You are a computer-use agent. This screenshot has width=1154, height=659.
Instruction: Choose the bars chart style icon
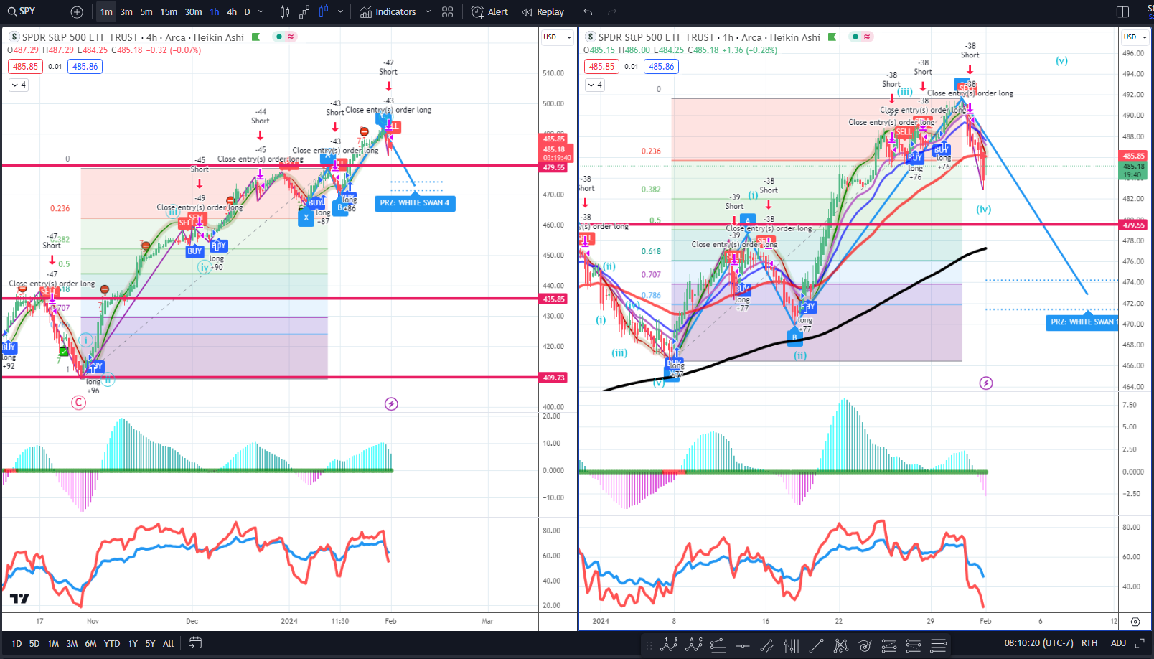[x=285, y=12]
